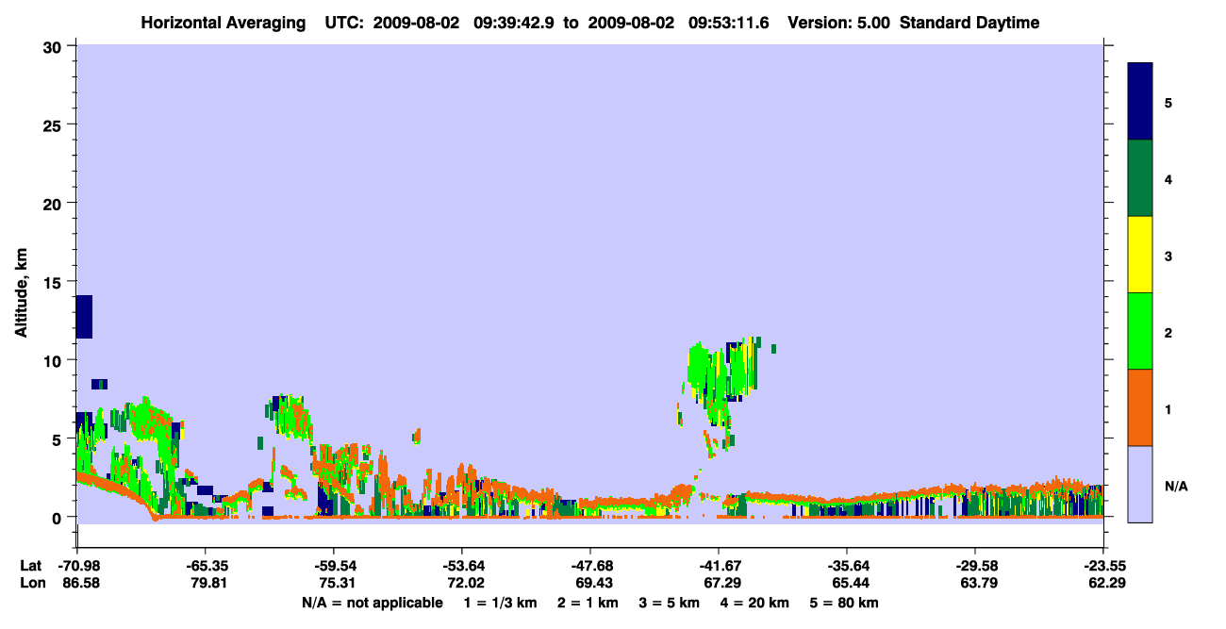Click the dark green color bar segment labeled 4

click(x=1140, y=178)
